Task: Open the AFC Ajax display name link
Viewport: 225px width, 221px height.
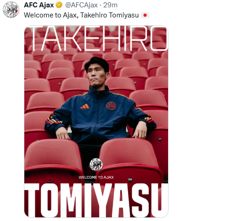Action: point(39,5)
